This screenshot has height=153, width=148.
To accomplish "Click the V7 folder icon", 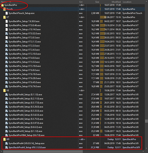I will click(5, 17).
